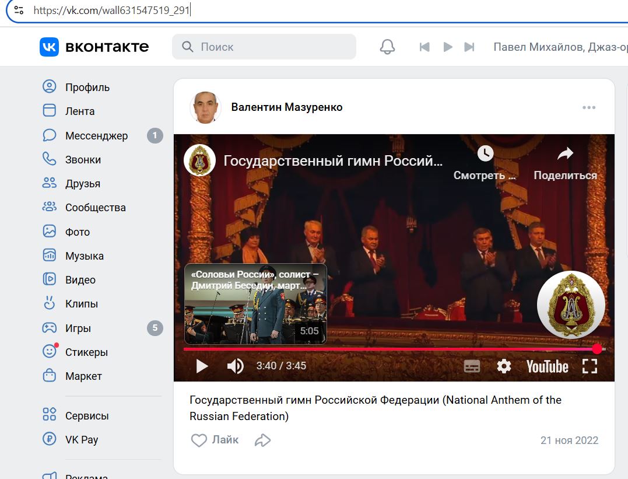Click the Клипы sidebar icon
Screen dimensions: 628x479
tap(49, 303)
